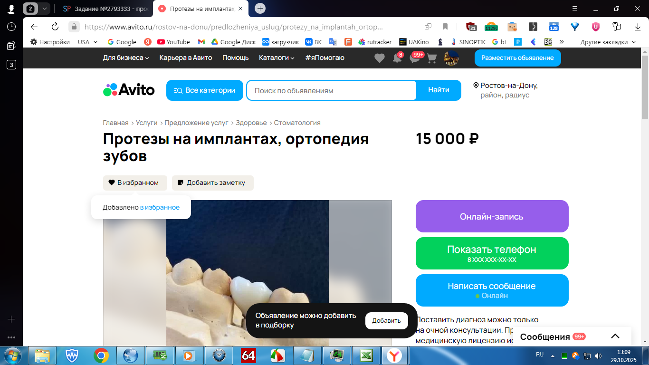Toggle the 'В избранном' favorite button
649x365 pixels.
point(135,183)
